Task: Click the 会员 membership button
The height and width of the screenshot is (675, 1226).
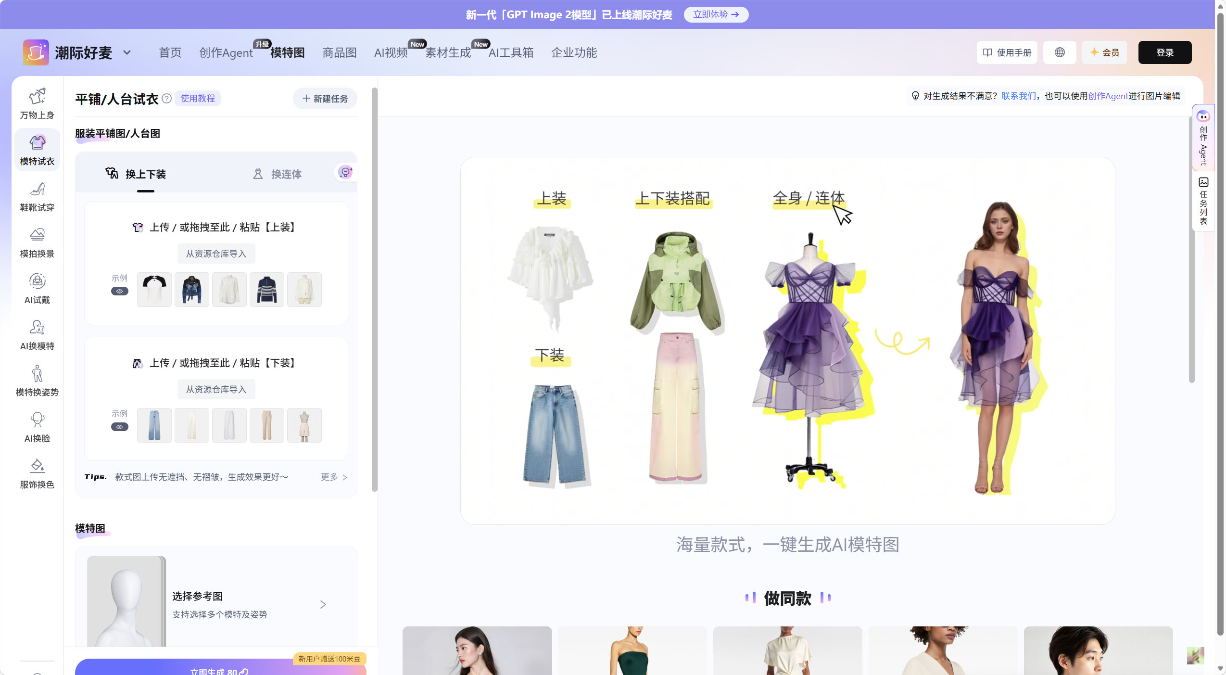Action: tap(1104, 52)
